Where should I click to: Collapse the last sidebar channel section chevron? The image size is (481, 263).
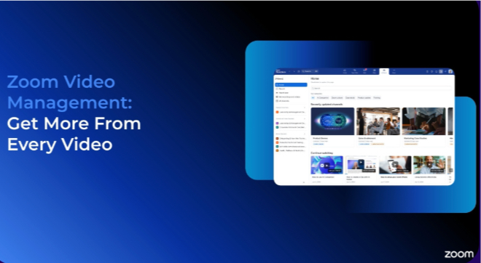[x=305, y=134]
